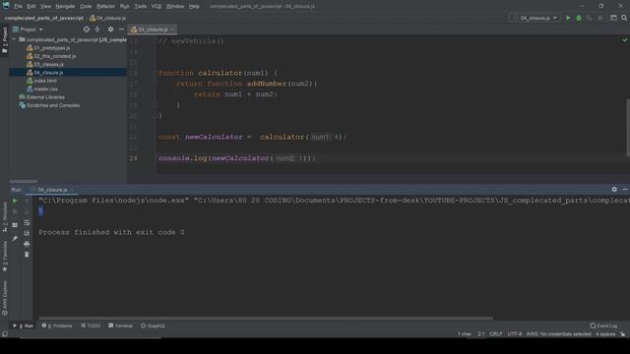Open the Code menu
Screen dimensions: 630x354
click(x=86, y=6)
